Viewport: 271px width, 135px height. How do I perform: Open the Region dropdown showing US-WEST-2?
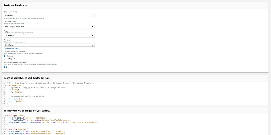pyautogui.click(x=49, y=36)
